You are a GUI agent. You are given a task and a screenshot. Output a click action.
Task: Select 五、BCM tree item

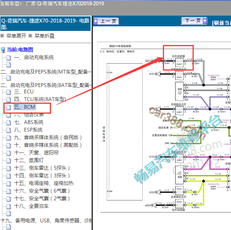(x=25, y=107)
